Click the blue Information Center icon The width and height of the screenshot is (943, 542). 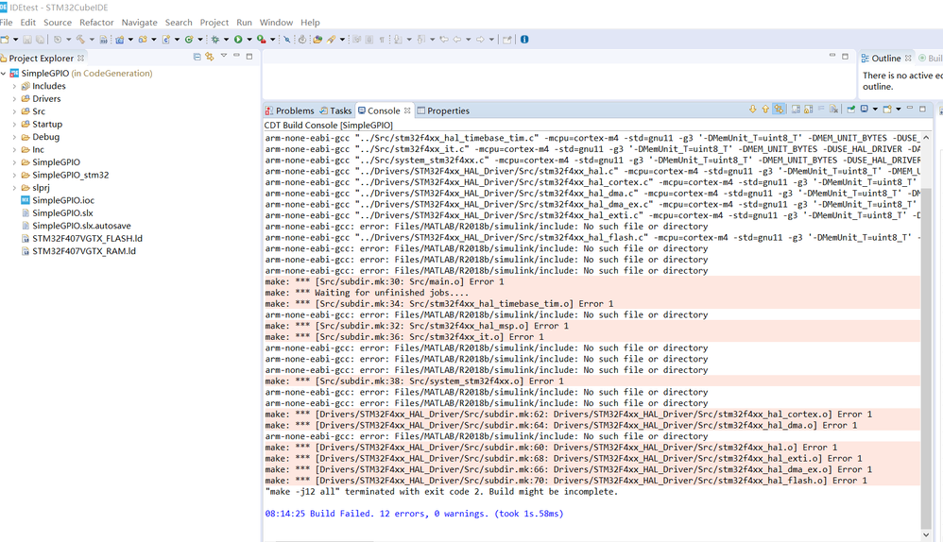[x=524, y=40]
